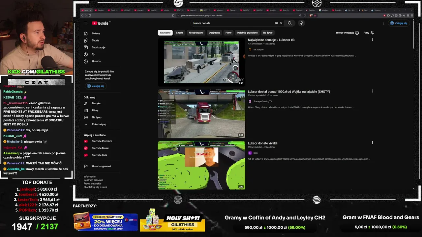Open Na żywo broadcast icon in sidebar
The image size is (422, 237).
click(86, 117)
